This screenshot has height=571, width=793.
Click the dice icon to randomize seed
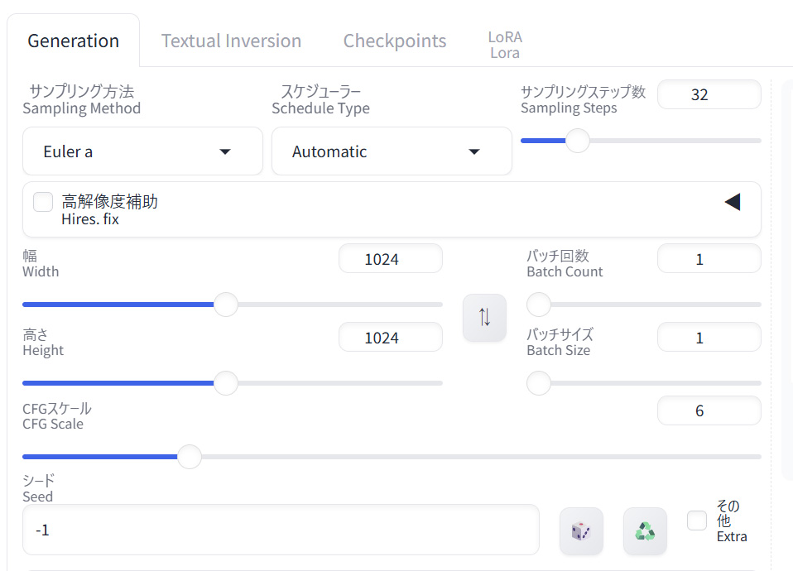581,530
